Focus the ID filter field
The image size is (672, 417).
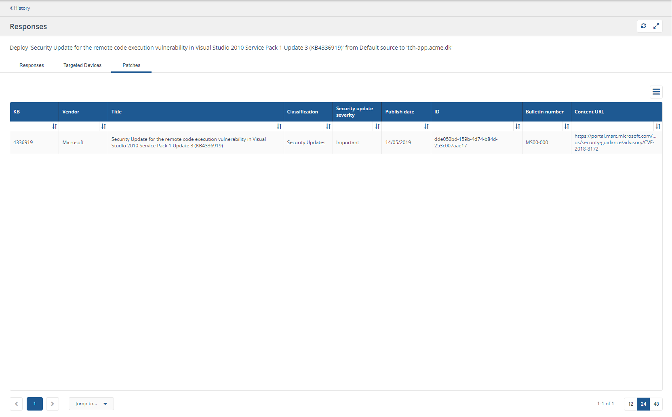473,126
